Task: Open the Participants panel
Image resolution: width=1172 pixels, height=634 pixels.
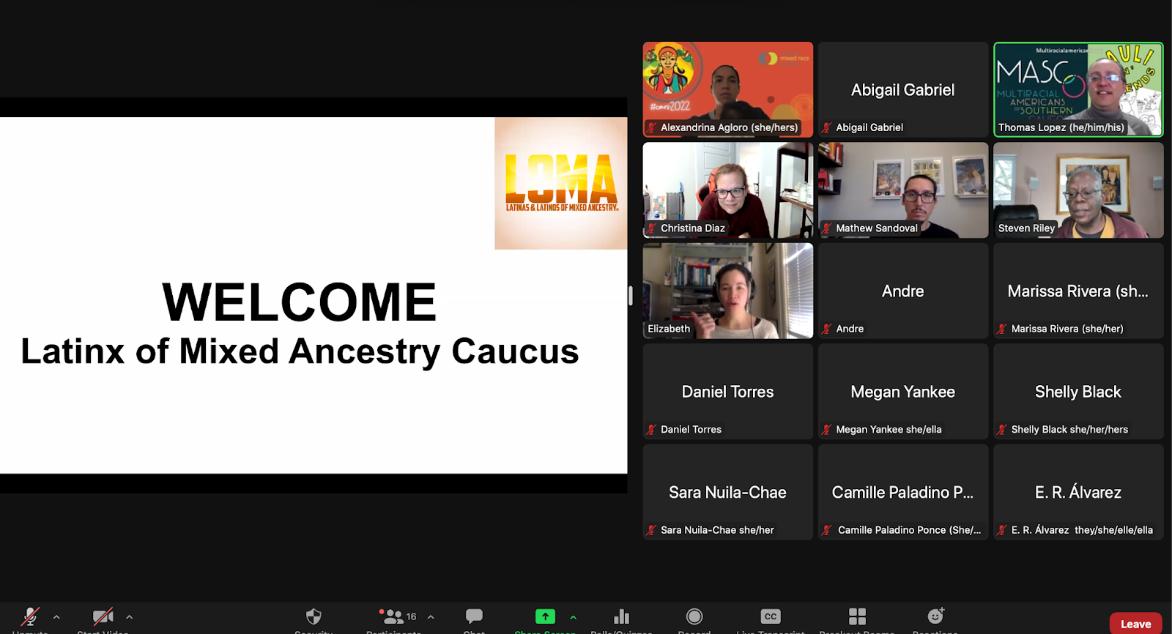Action: [x=396, y=617]
